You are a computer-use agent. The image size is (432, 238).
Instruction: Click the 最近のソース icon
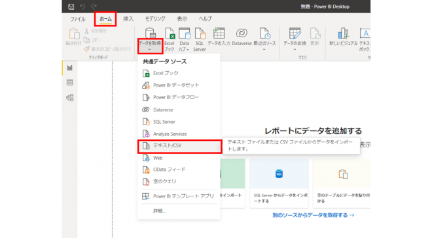264,34
